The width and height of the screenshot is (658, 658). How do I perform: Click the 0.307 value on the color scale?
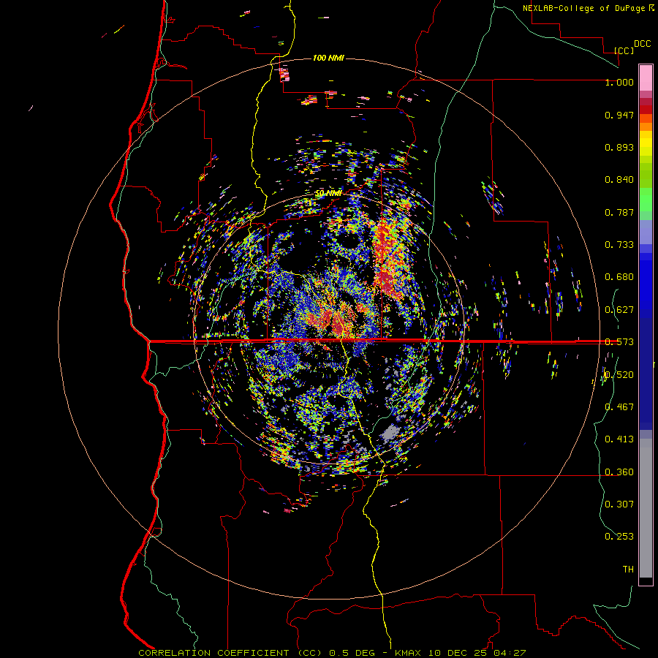[619, 504]
